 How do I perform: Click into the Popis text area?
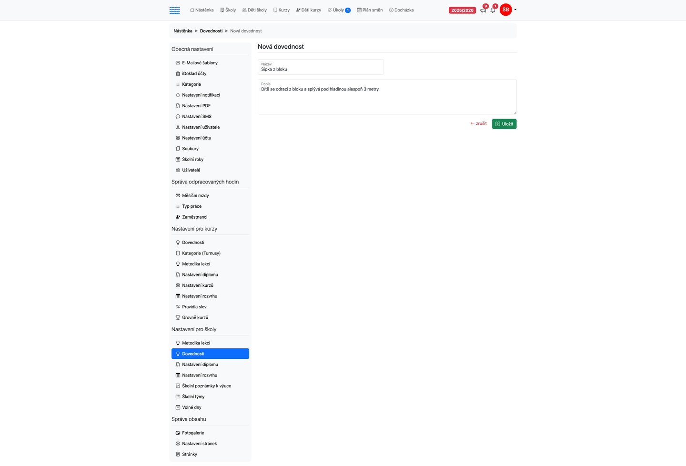pos(387,97)
